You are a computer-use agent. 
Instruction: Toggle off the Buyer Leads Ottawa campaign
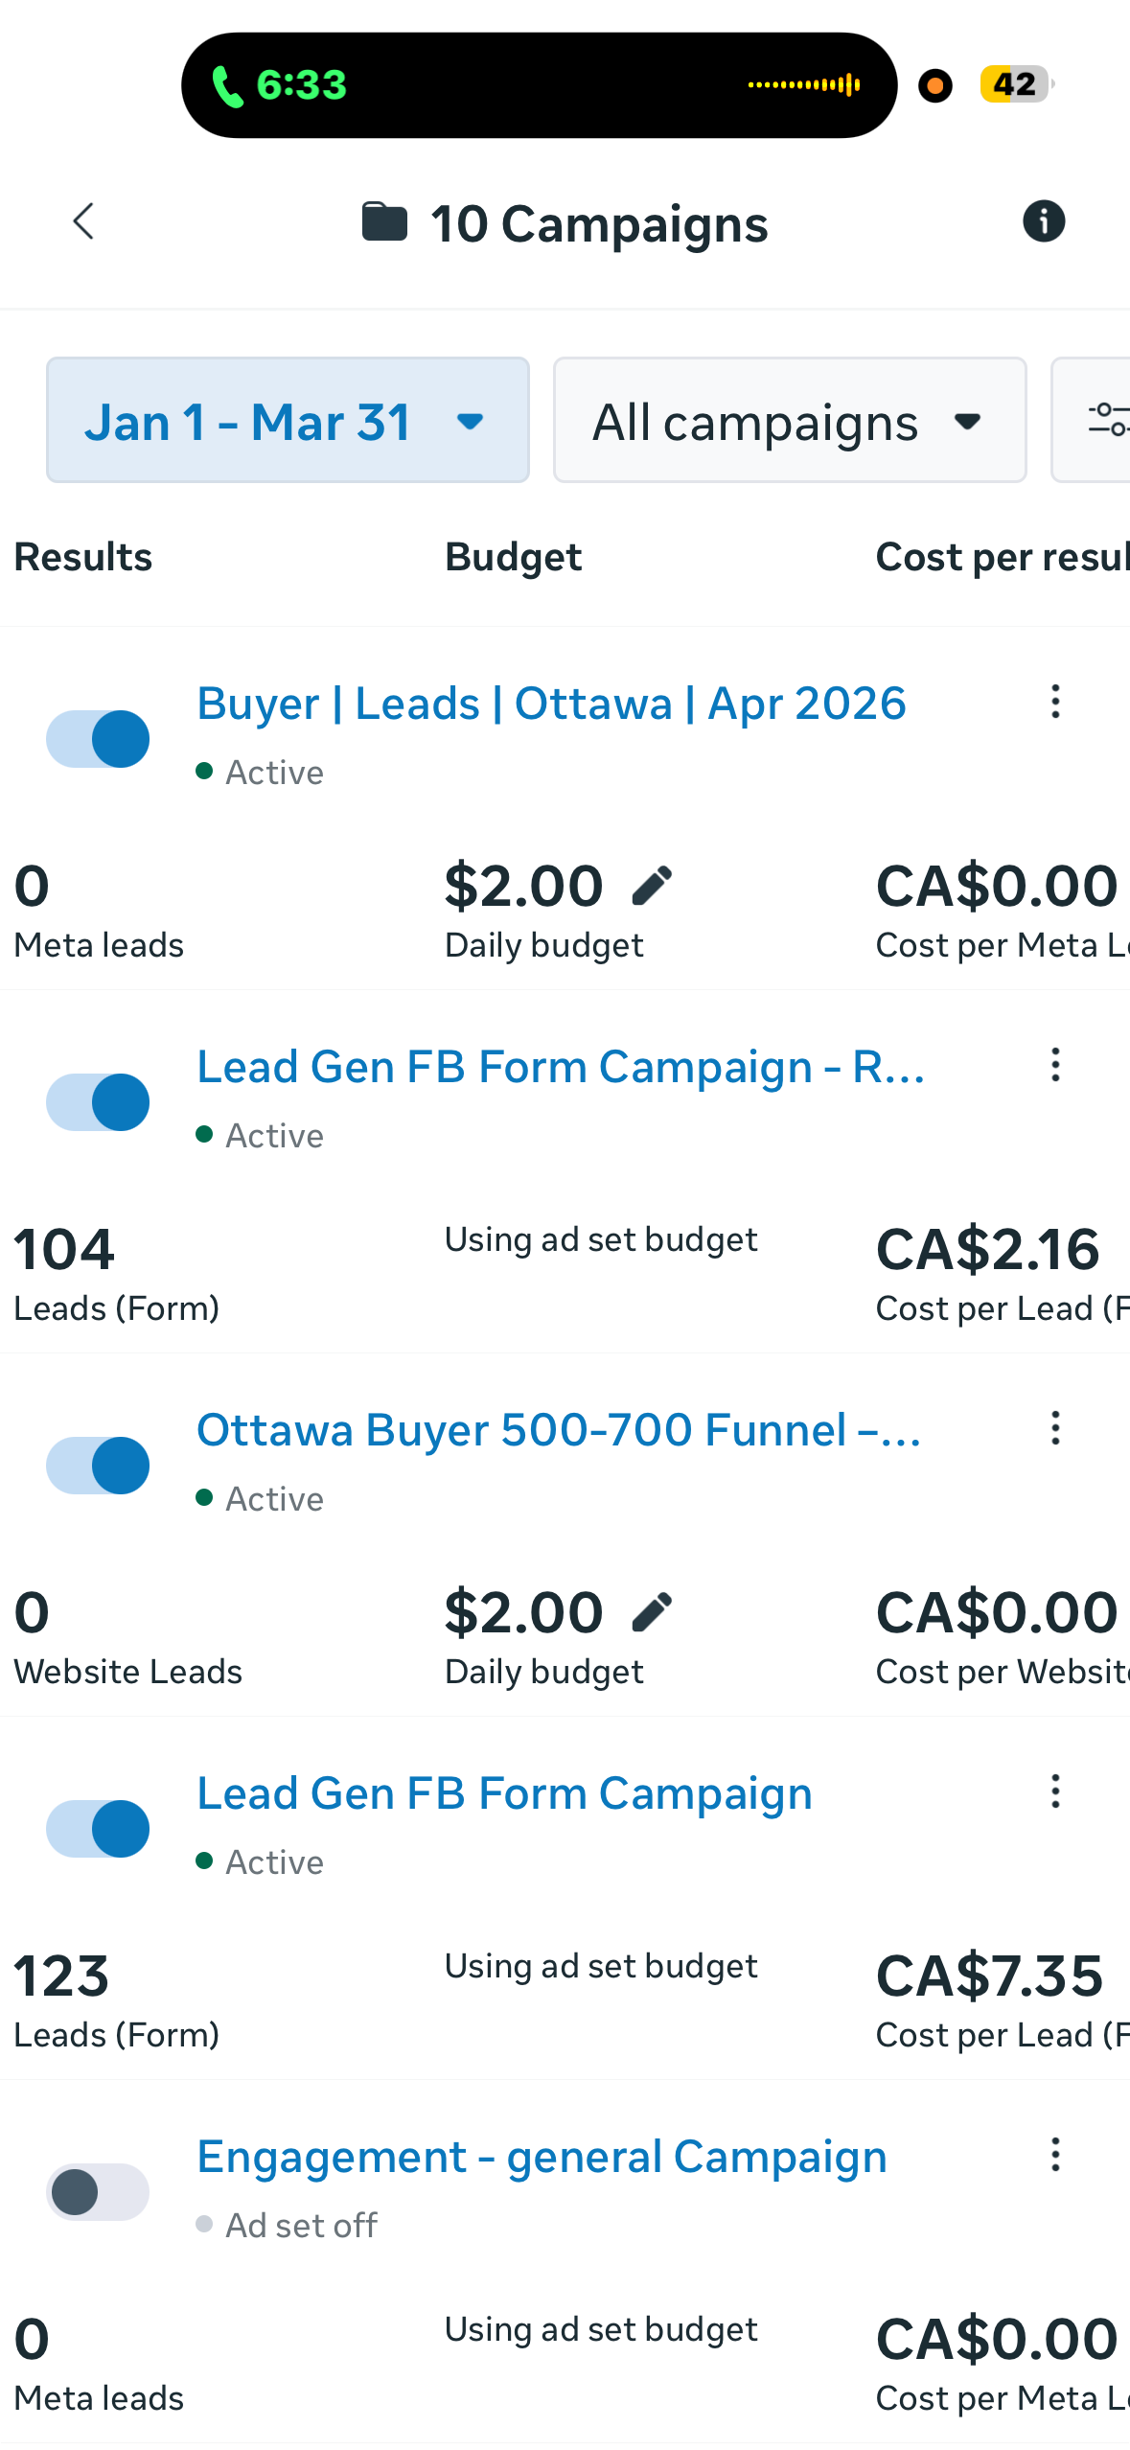pos(97,738)
